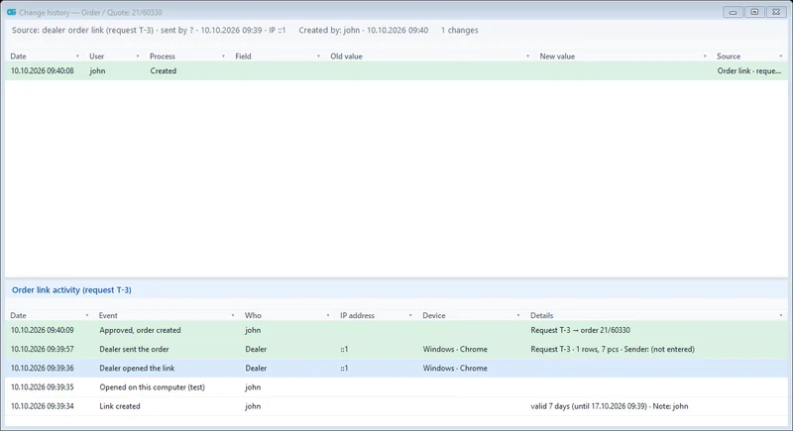Click the window title 'Change history — Order / Quote: 21/60330'
Viewport: 793px width, 431px height.
[x=90, y=12]
